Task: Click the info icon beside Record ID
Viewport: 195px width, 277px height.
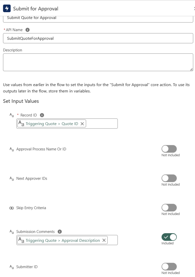Action: [42, 115]
